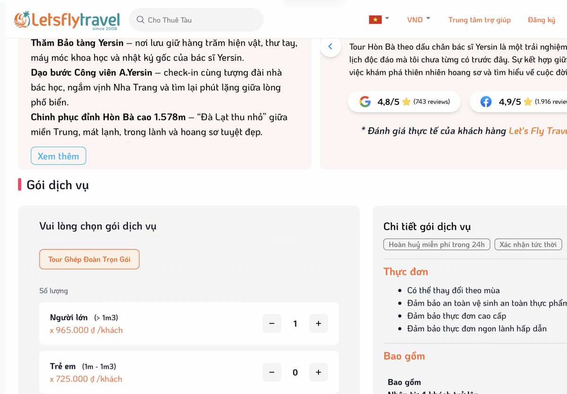Click the x 965.000 ₫ /khách price
Image resolution: width=567 pixels, height=394 pixels.
coord(86,330)
